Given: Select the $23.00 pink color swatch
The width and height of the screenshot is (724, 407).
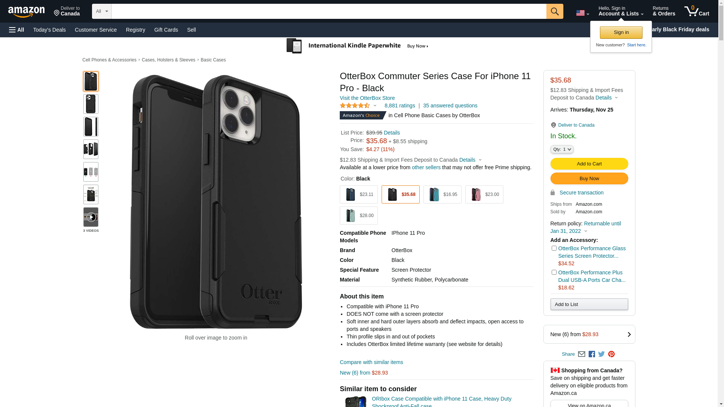Looking at the screenshot, I should coord(484,194).
